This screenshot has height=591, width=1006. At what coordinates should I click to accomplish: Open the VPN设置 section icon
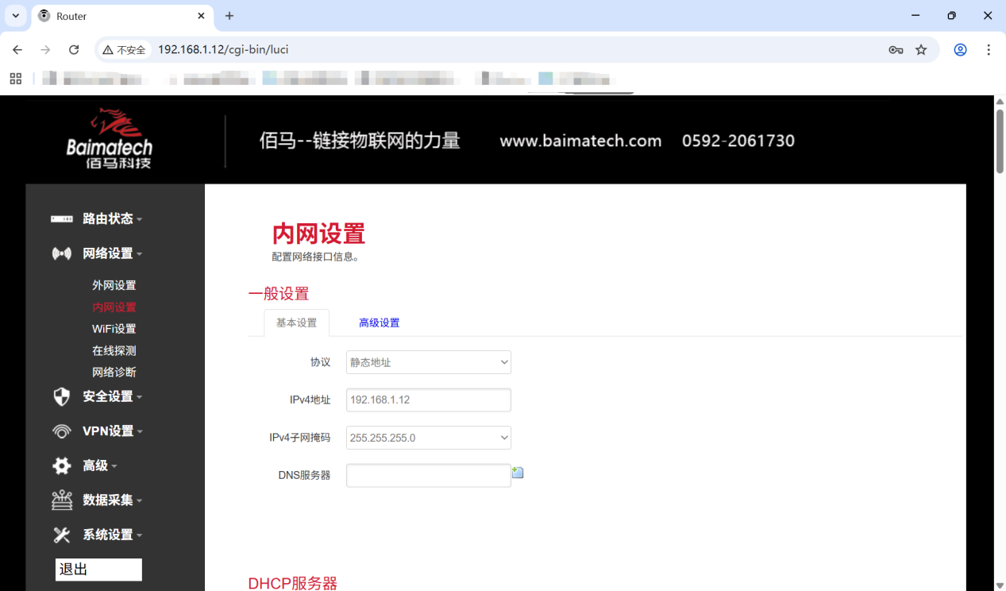coord(61,431)
